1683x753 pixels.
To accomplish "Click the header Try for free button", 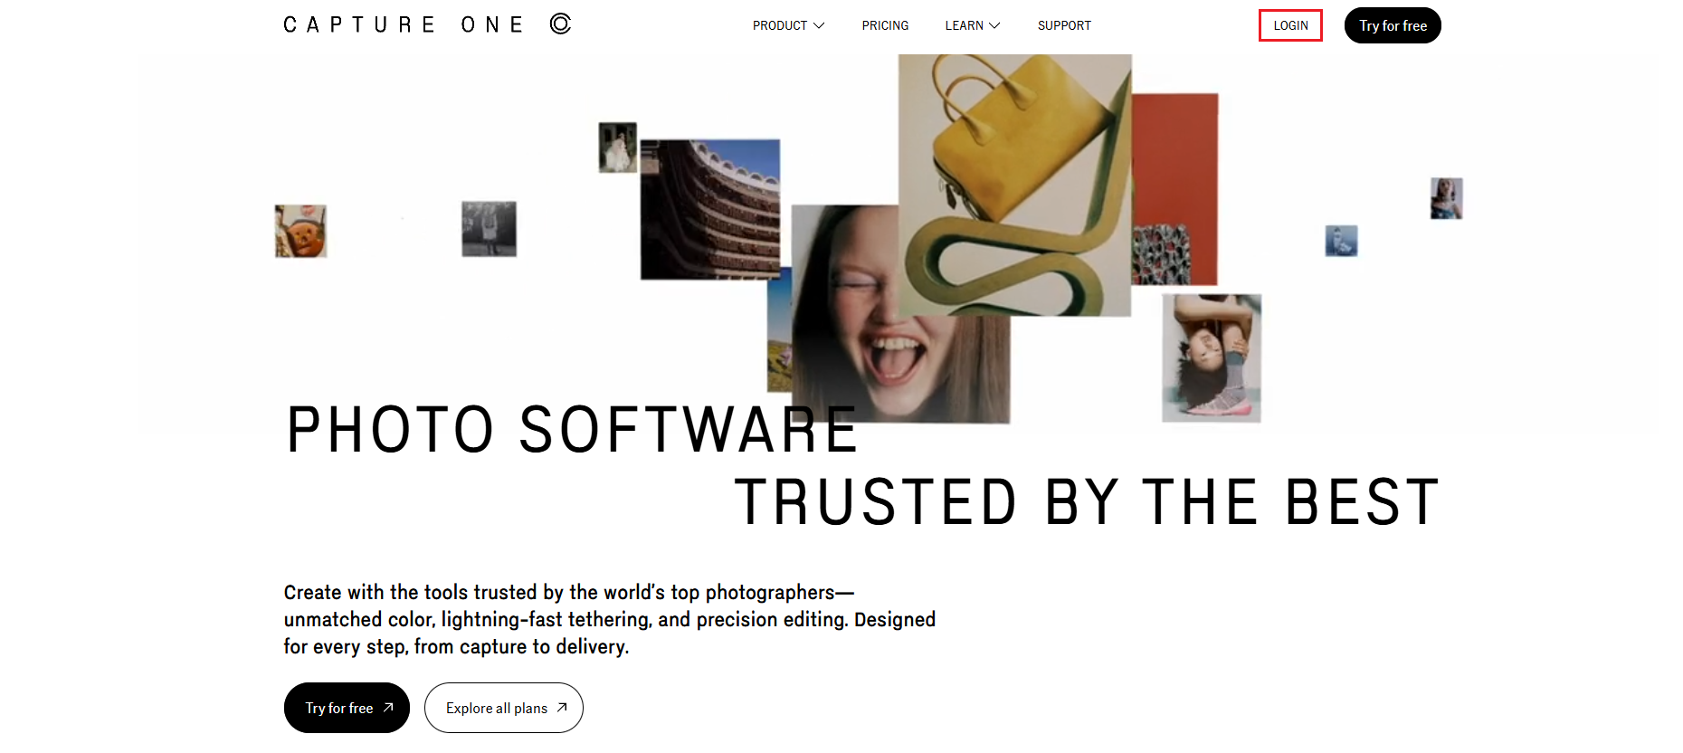I will (1393, 25).
